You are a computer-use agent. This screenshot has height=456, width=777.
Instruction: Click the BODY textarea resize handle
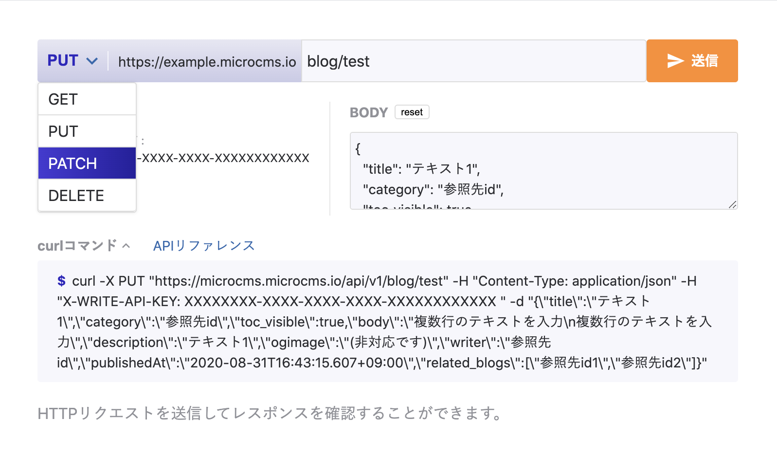(732, 204)
